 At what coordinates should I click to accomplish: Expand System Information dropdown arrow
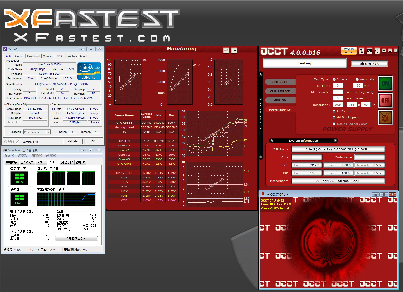335,140
